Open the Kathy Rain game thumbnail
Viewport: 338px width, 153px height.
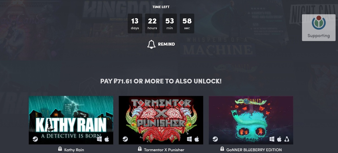pyautogui.click(x=71, y=120)
